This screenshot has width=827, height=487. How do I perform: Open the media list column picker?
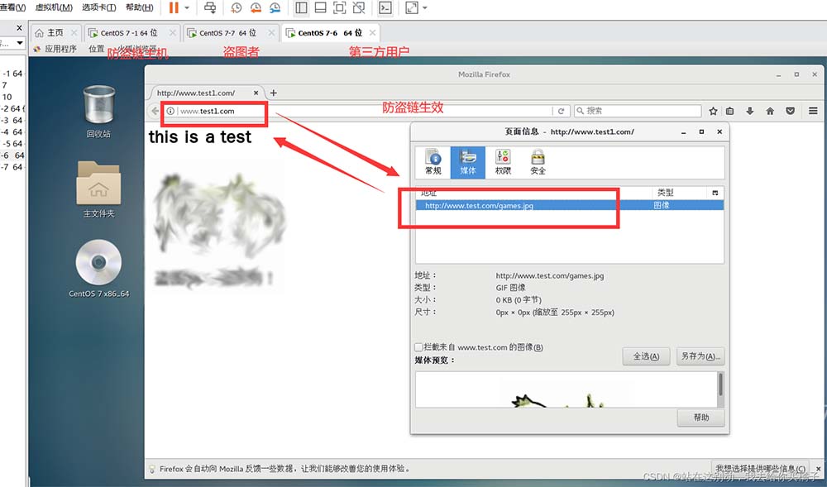[715, 193]
